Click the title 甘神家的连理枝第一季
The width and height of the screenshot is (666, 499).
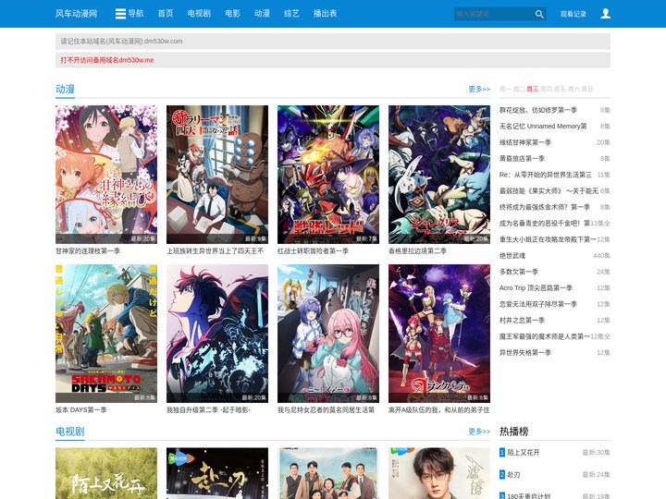coord(88,251)
